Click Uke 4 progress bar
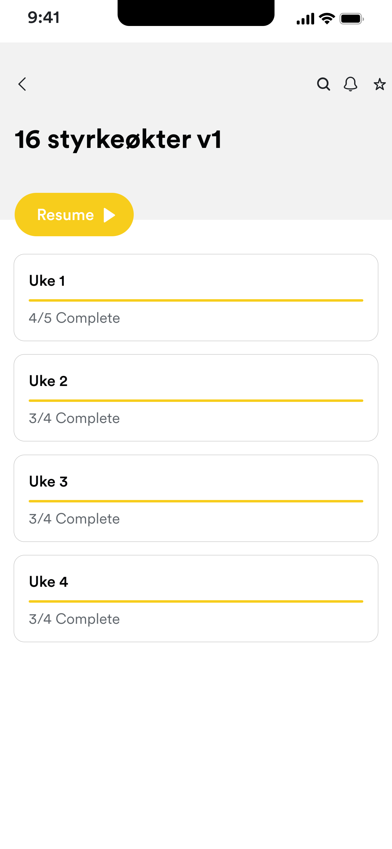 (196, 601)
